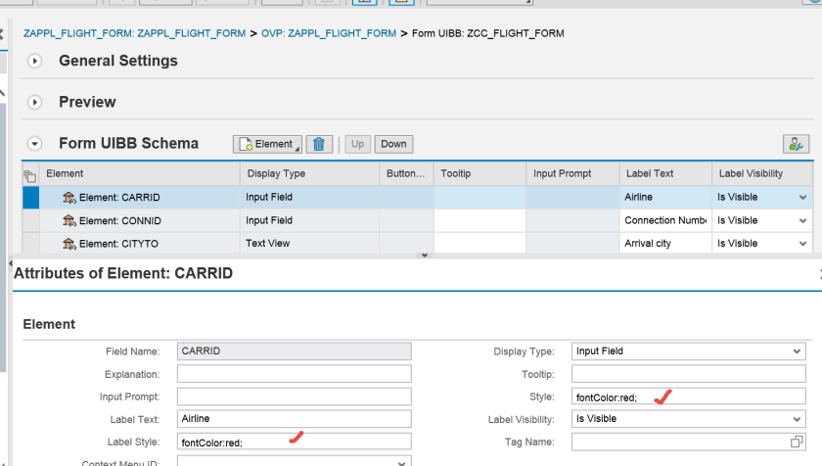822x466 pixels.
Task: Click OVP: ZAPPL_FLIGHT_FORM breadcrumb link
Action: [328, 33]
